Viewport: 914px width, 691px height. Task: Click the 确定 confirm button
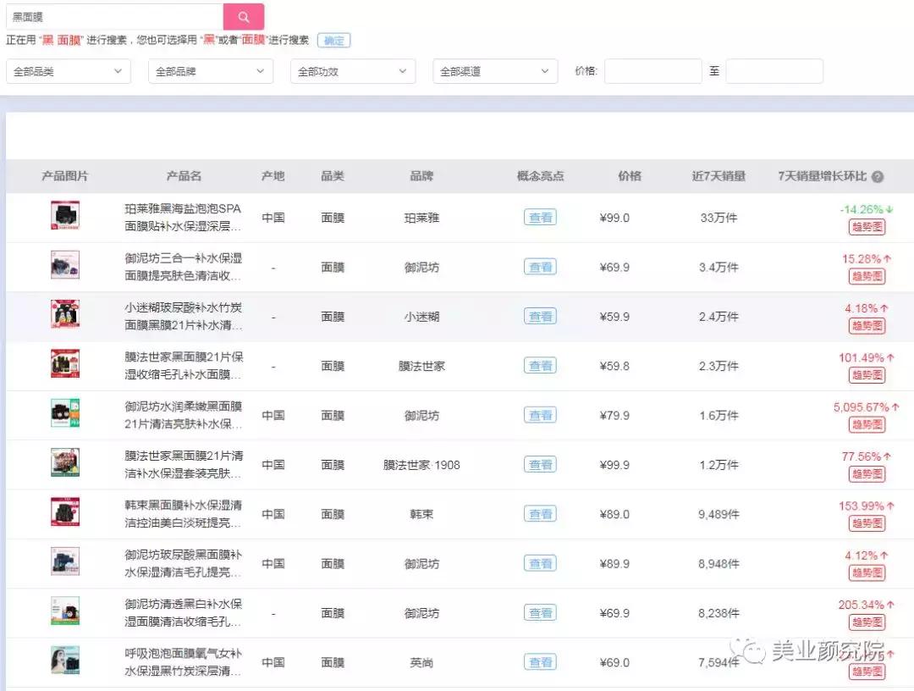coord(333,41)
